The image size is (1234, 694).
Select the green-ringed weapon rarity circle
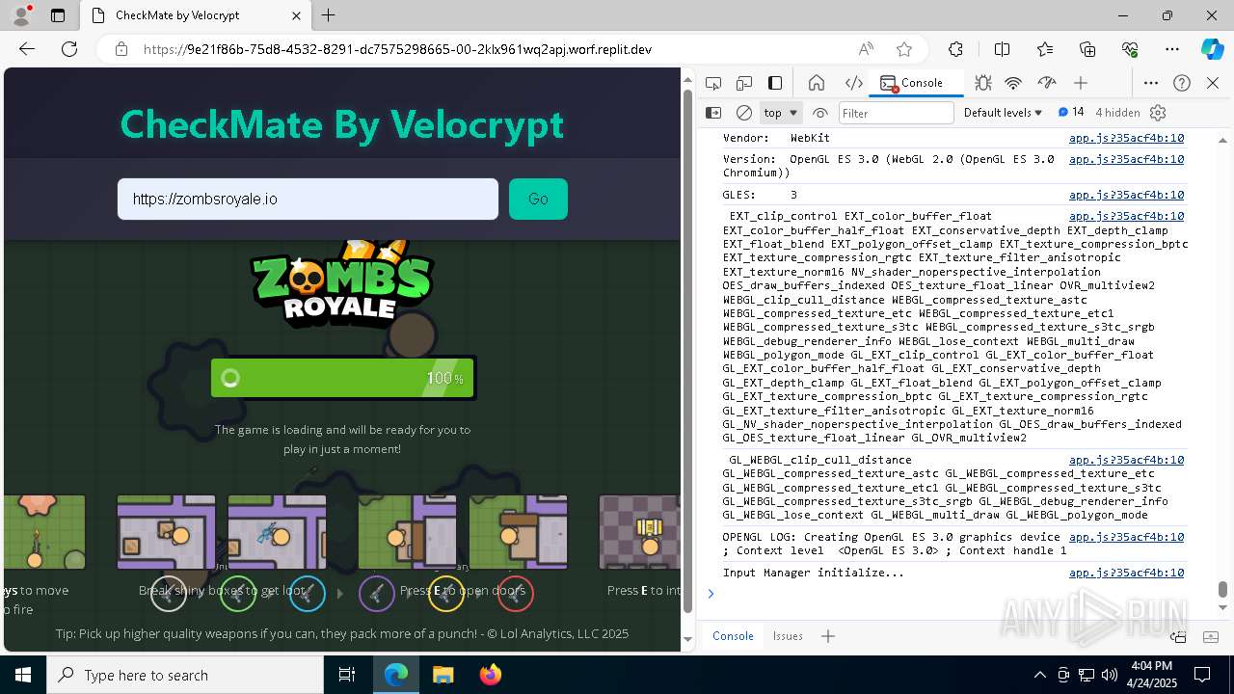coord(238,594)
